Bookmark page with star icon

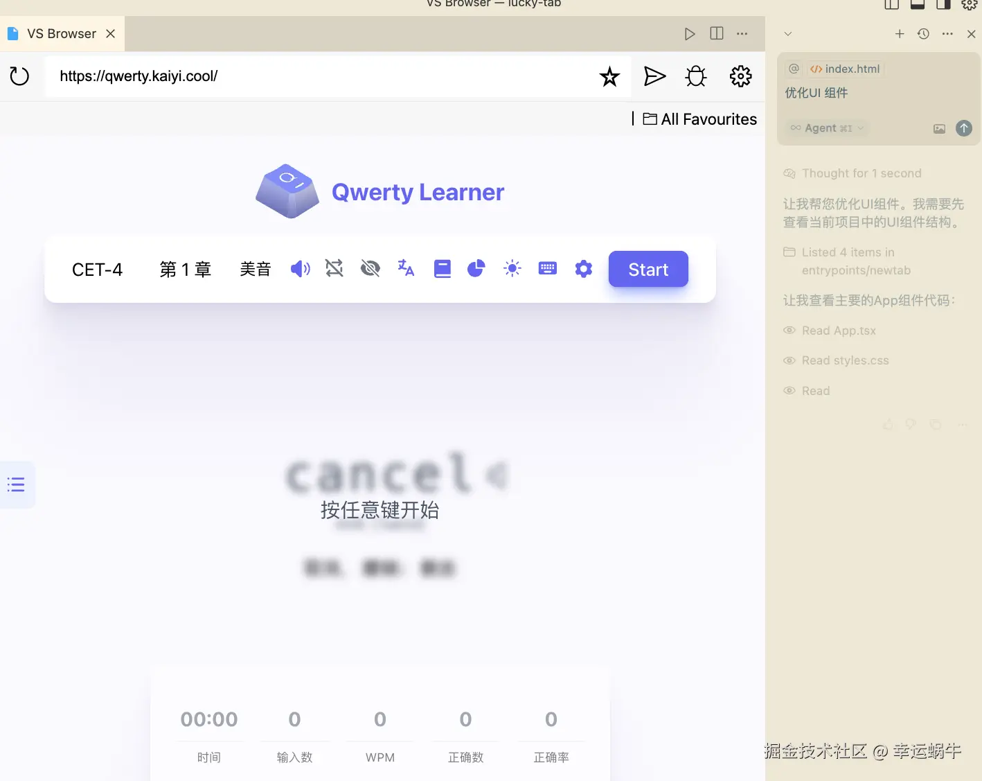click(x=609, y=76)
